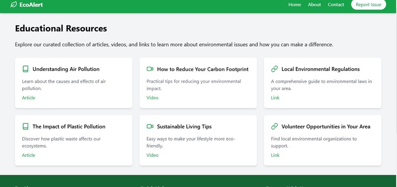The image size is (397, 187).
Task: Click the Video label under Carbon Footprint card
Action: pyautogui.click(x=152, y=97)
